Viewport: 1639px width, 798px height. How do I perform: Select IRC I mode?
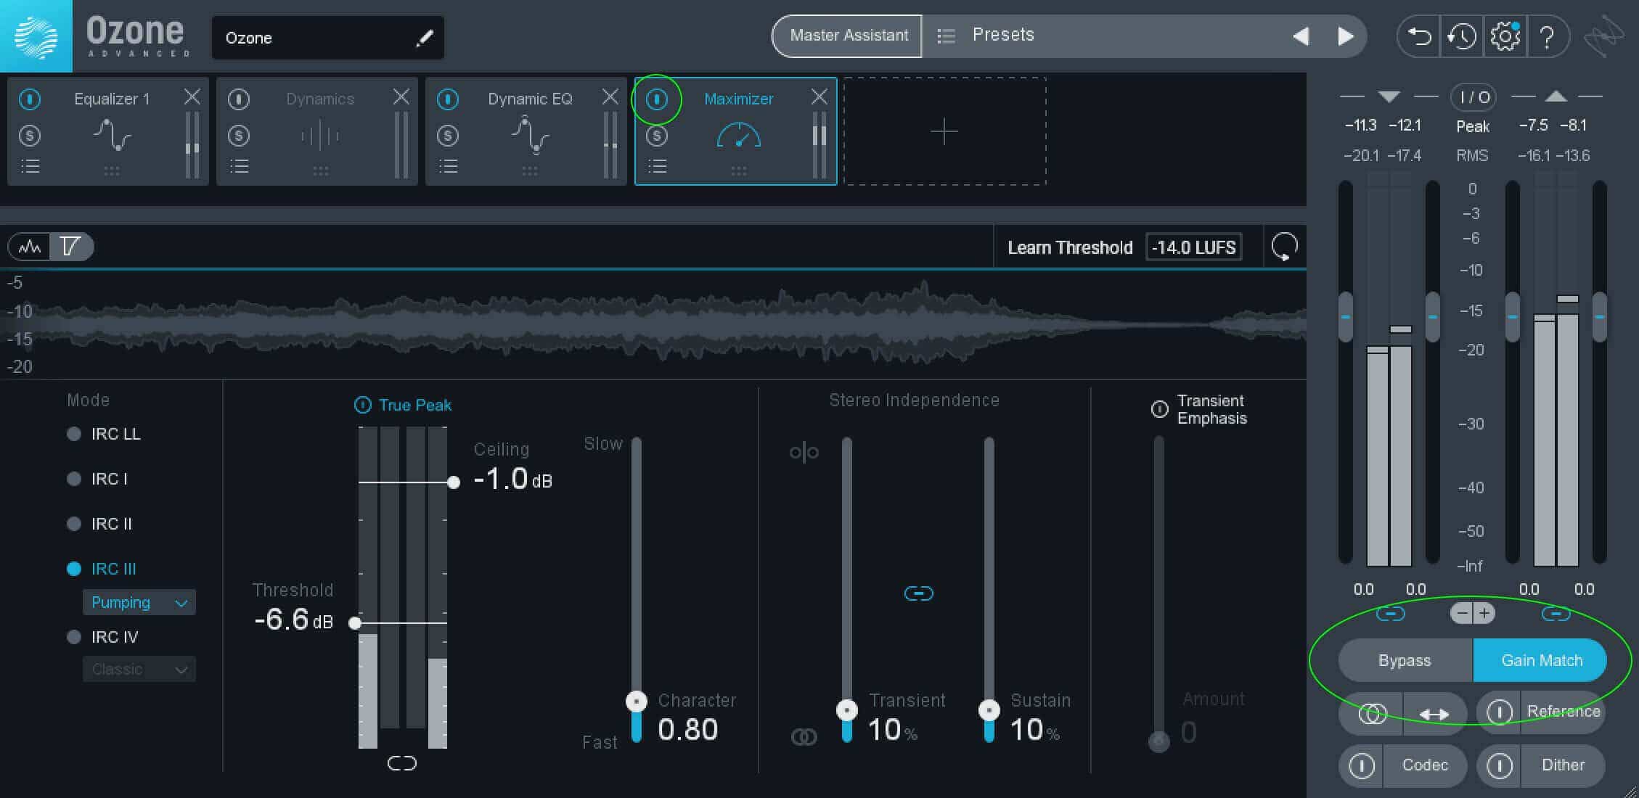point(73,479)
